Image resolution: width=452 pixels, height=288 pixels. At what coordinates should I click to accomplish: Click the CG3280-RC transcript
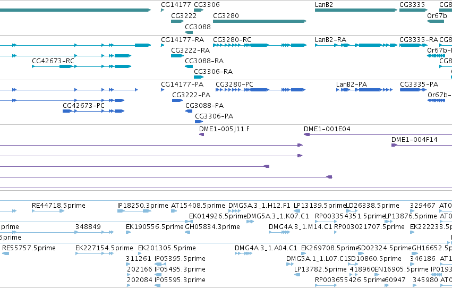pos(259,45)
